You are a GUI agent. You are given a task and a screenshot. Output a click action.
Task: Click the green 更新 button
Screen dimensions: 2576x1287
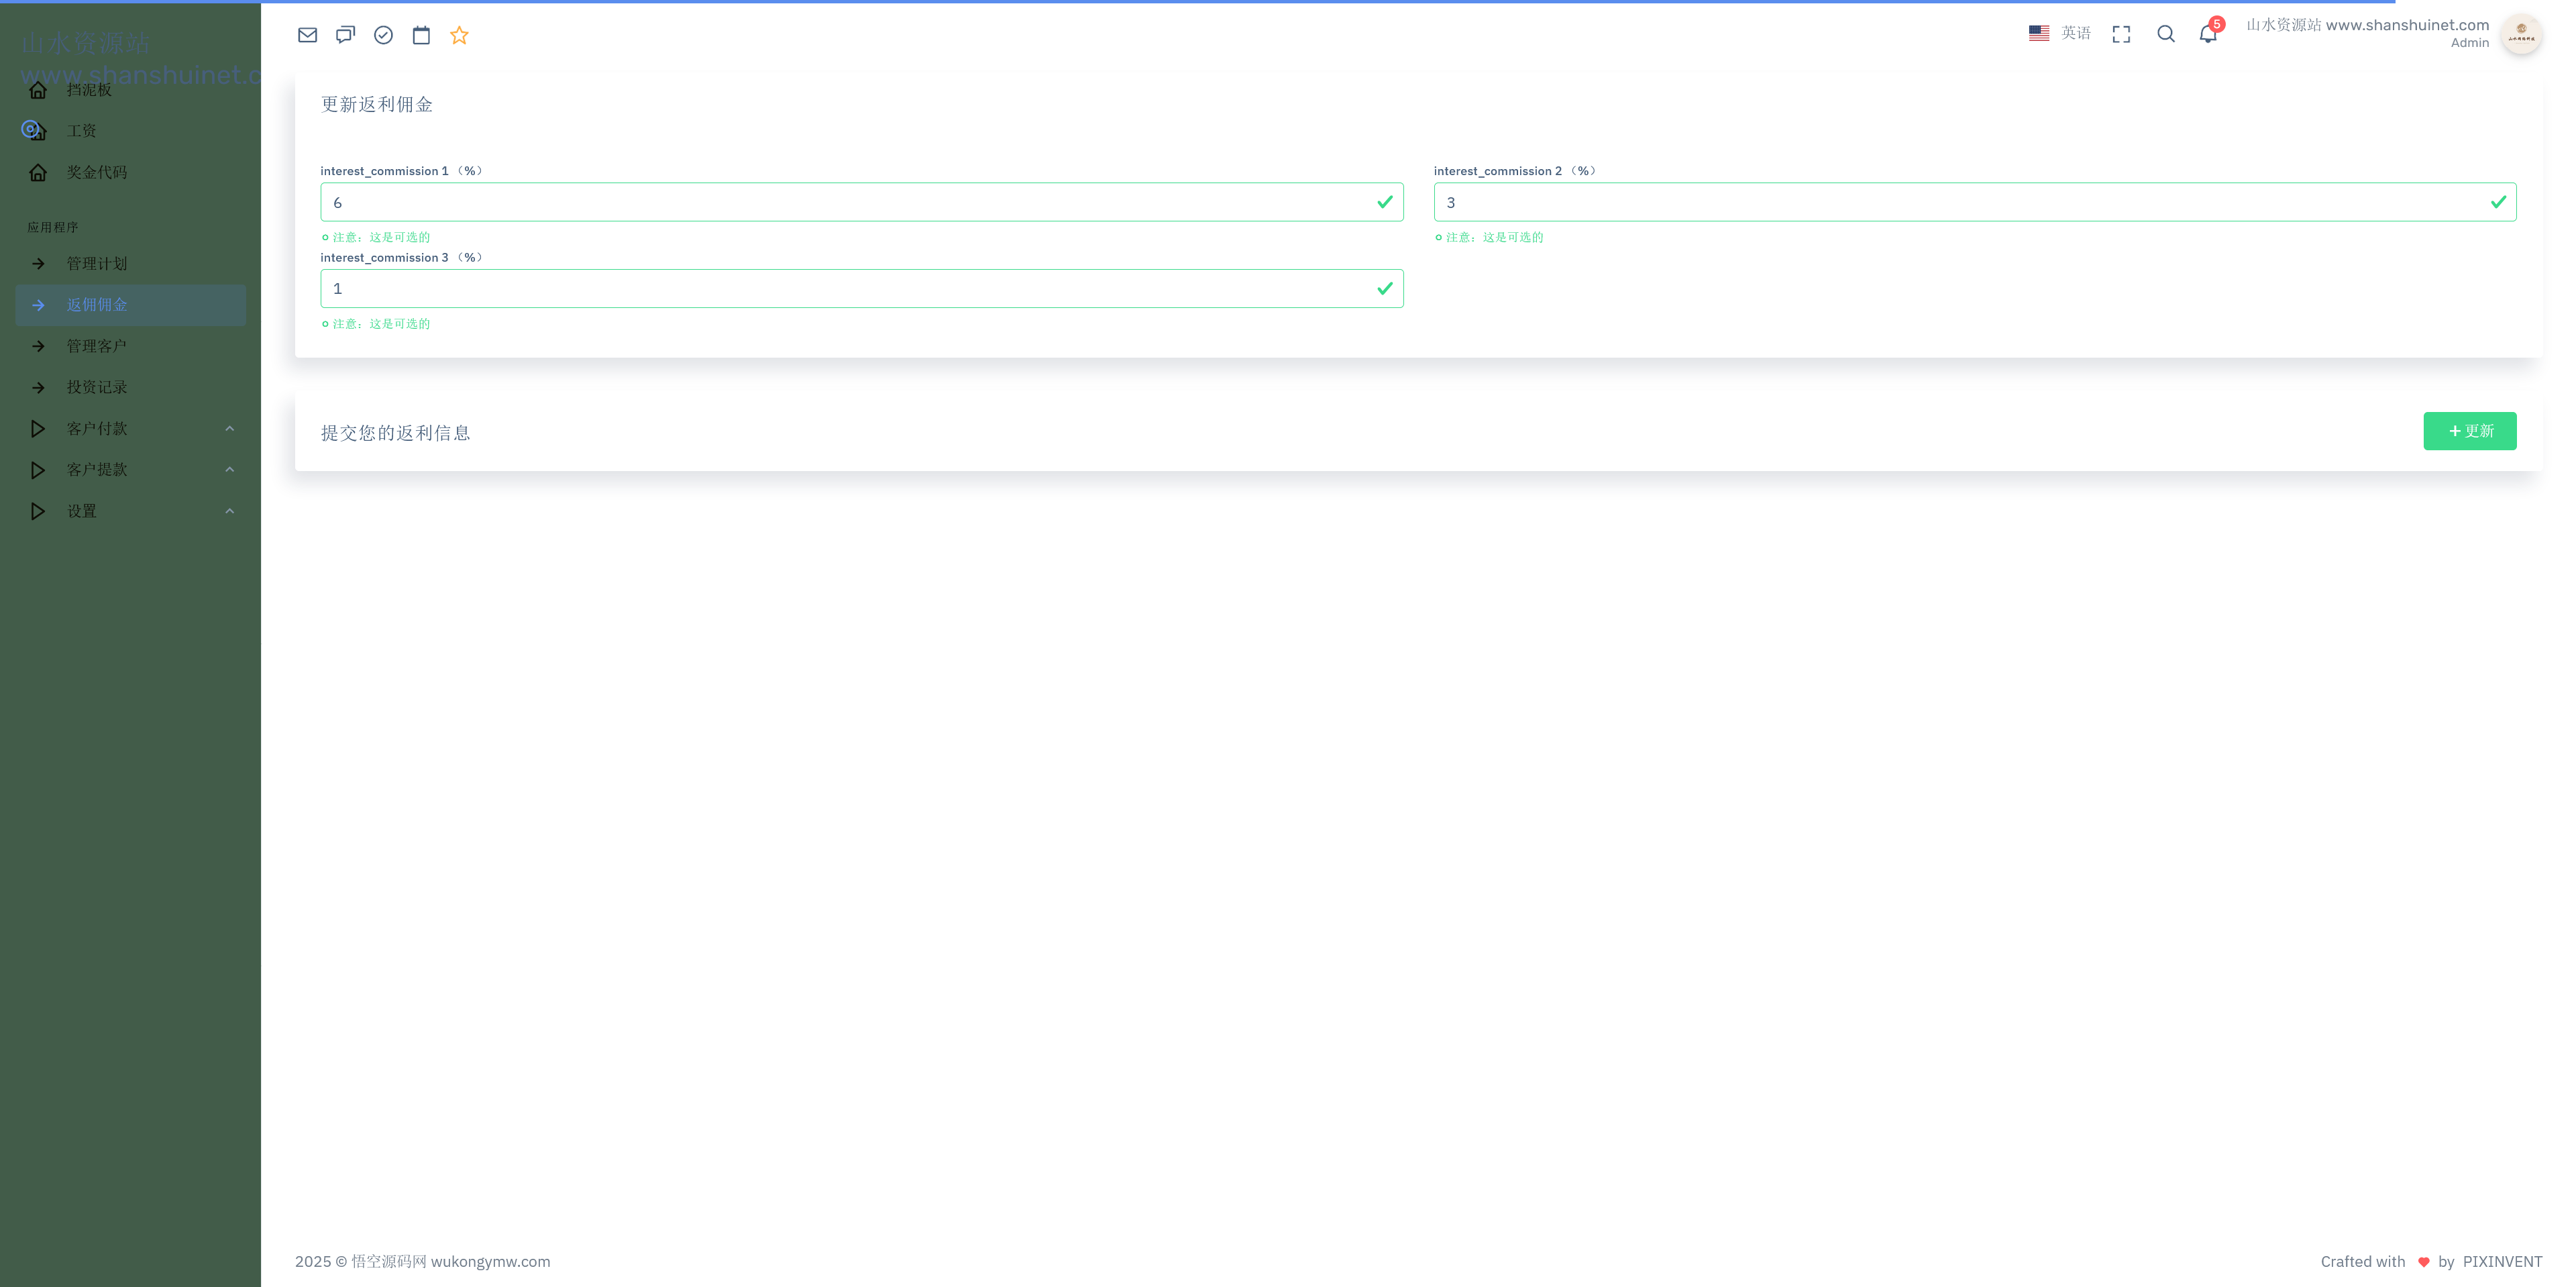tap(2469, 431)
